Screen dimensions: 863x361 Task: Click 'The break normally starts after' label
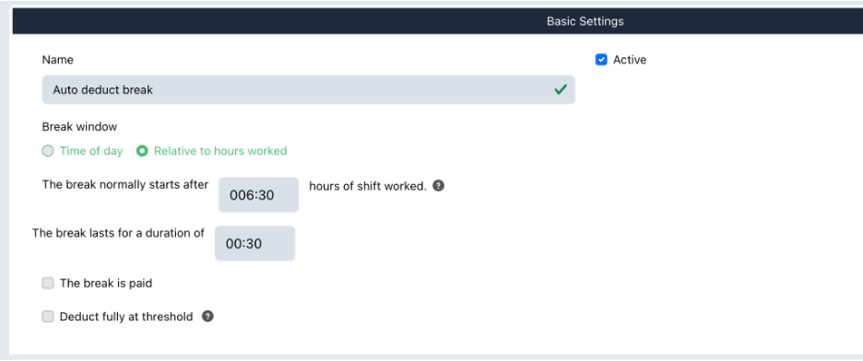125,184
